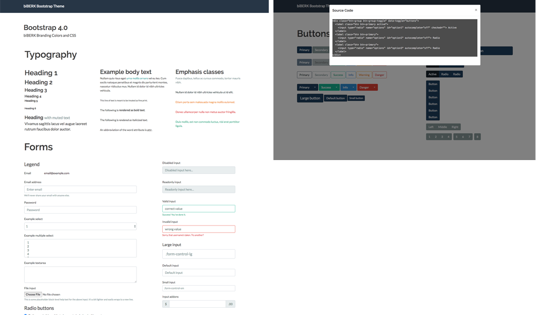Open the Example select combo box
This screenshot has width=536, height=315.
coord(80,226)
